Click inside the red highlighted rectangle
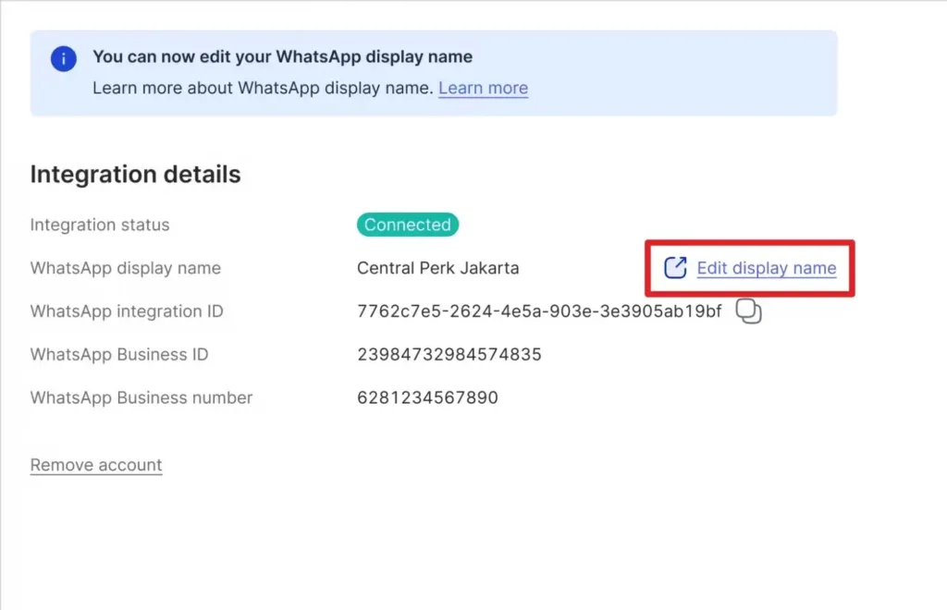Image resolution: width=947 pixels, height=610 pixels. click(749, 267)
